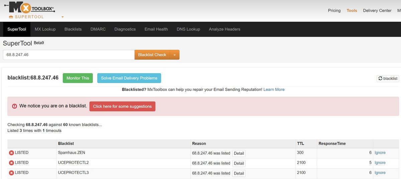Click the MxToolbox logo

click(x=29, y=7)
